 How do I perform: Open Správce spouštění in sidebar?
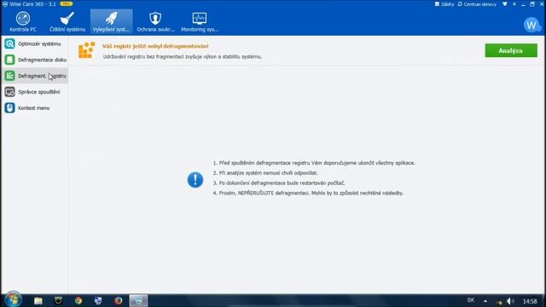coord(35,92)
